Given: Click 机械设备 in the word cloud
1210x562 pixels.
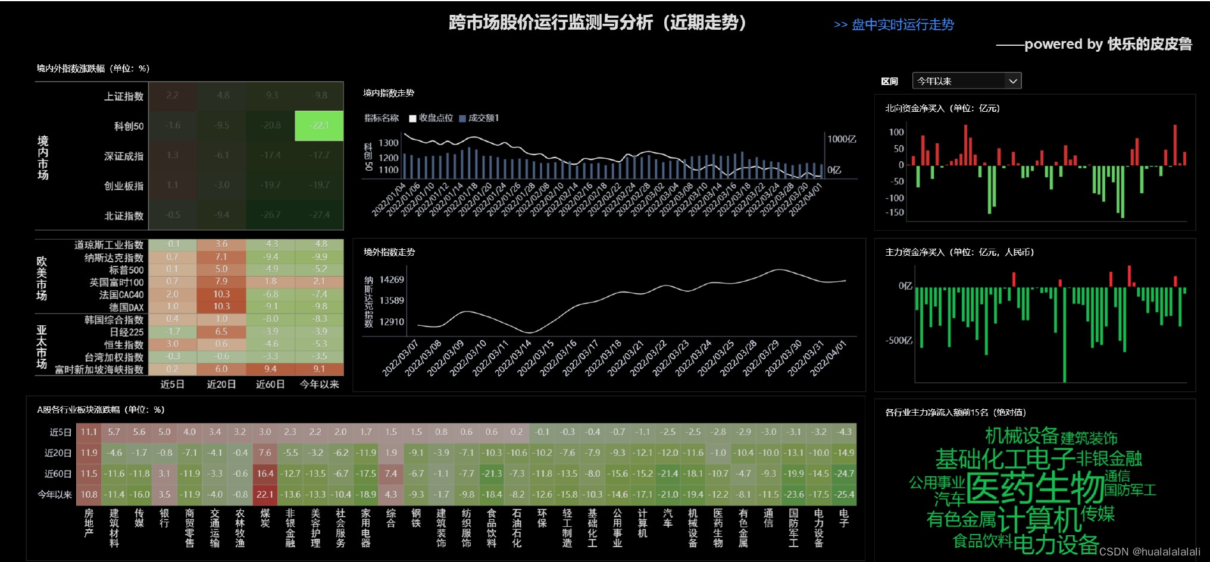Looking at the screenshot, I should (1021, 436).
